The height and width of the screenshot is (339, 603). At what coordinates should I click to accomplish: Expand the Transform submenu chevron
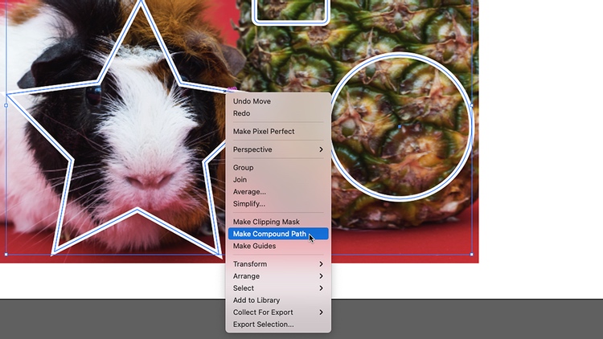click(x=321, y=264)
